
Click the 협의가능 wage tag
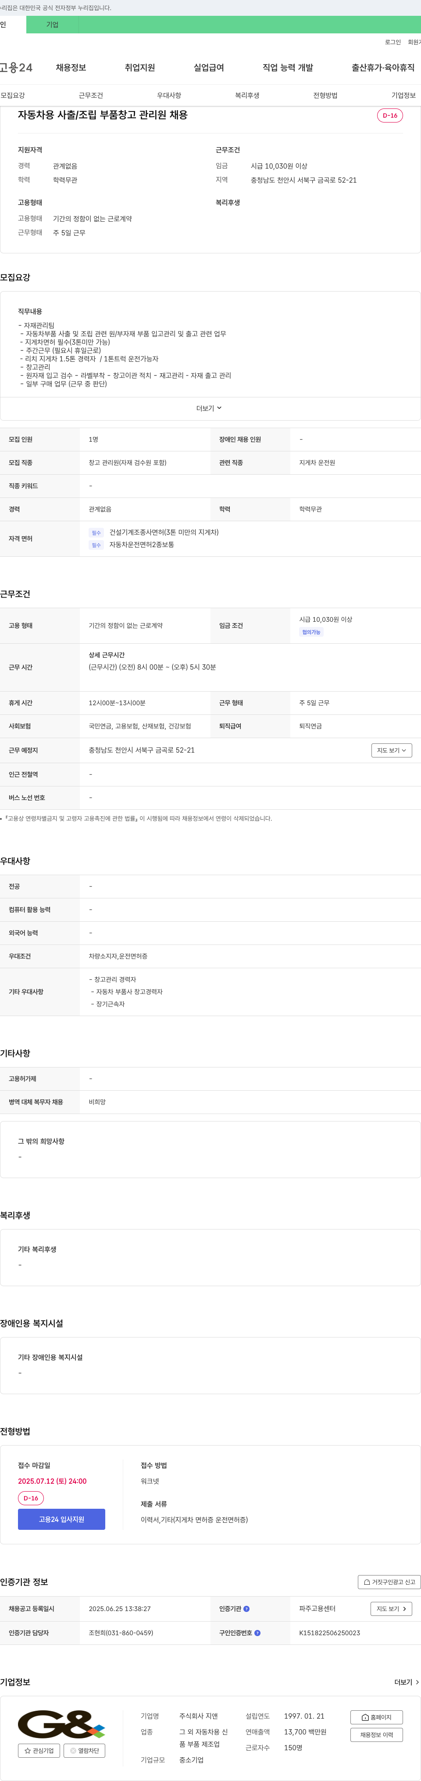click(x=311, y=632)
